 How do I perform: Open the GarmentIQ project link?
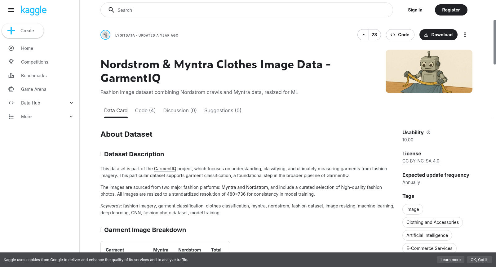tap(165, 169)
